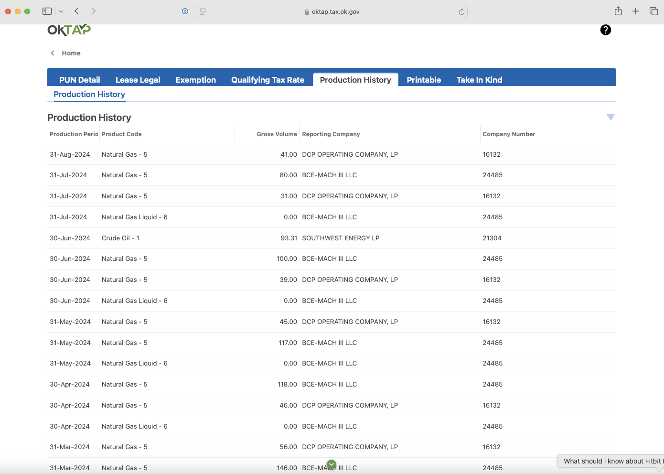Click the 93.31 gross volume value
Viewport: 664px width, 474px height.
[289, 238]
